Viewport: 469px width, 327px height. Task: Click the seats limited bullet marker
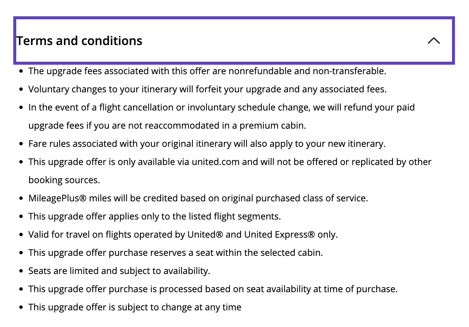[21, 271]
